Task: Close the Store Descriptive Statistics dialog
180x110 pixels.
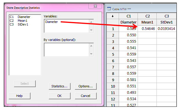Action: coord(95,6)
